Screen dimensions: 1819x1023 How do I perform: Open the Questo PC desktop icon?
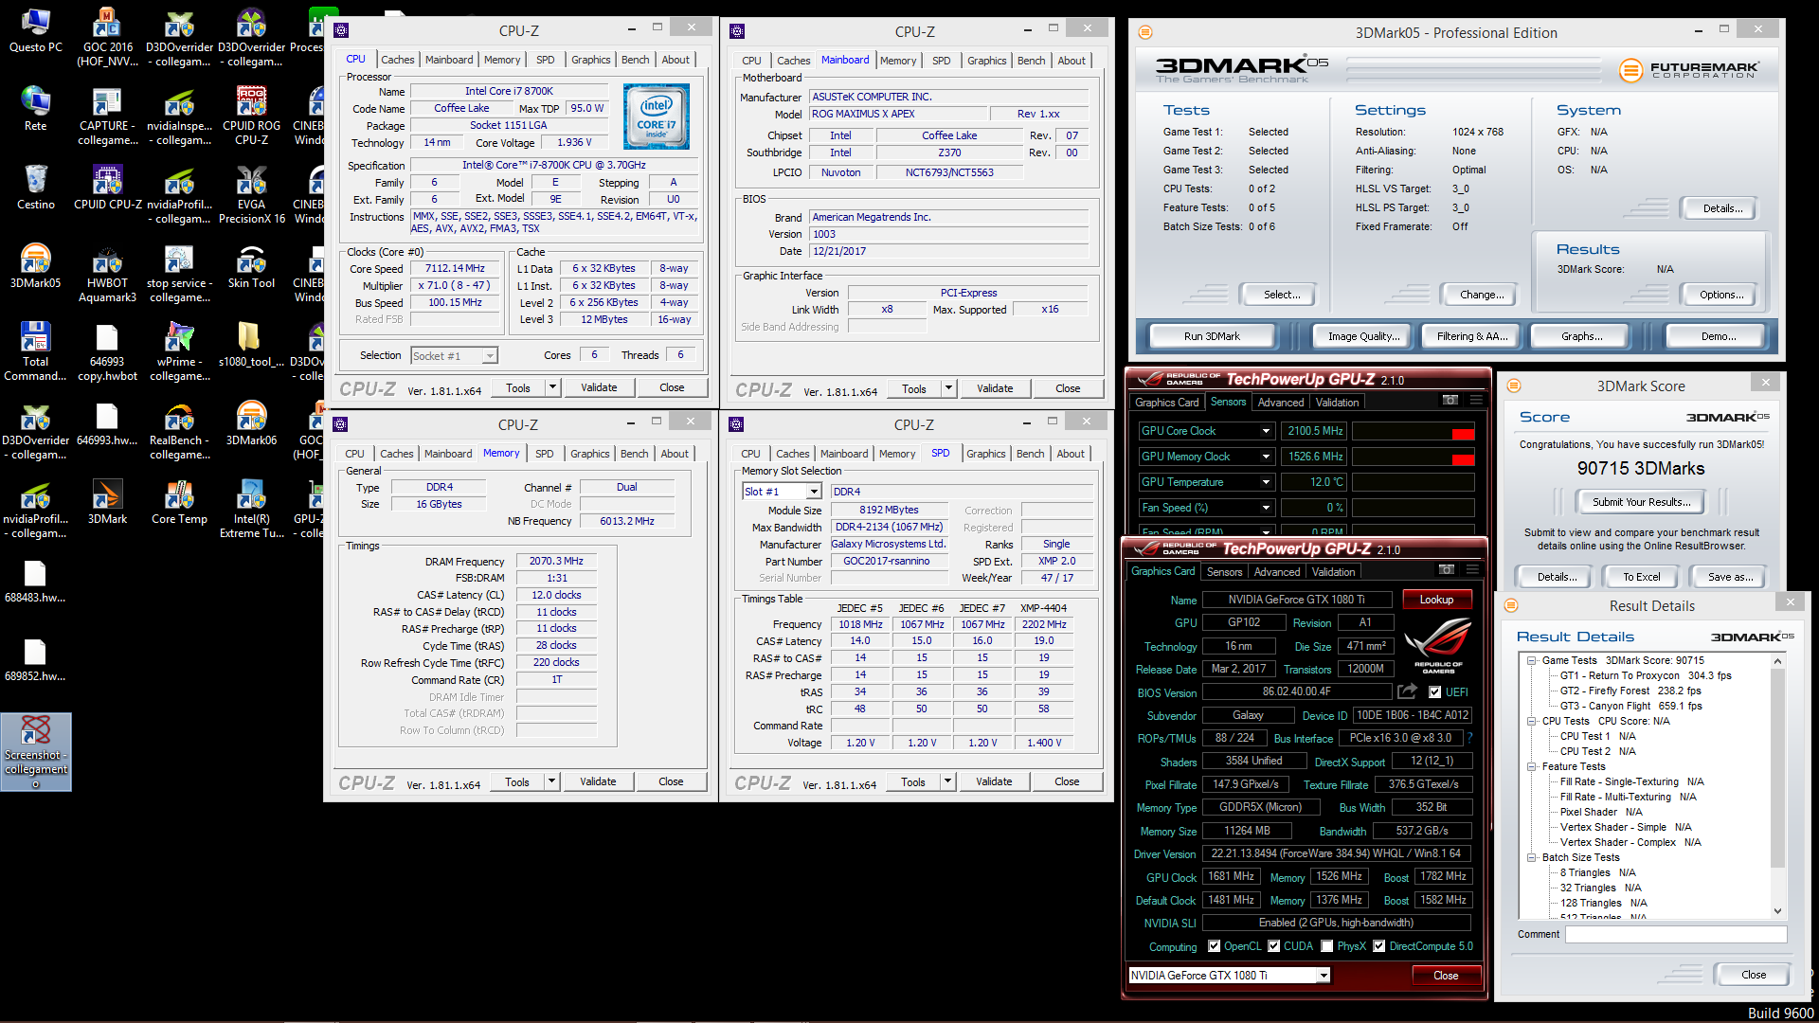36,30
